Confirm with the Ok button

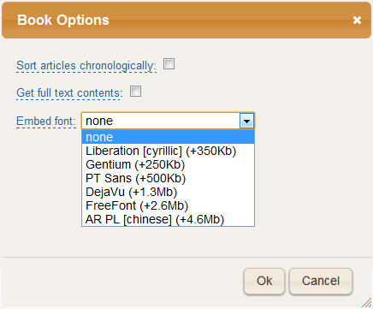(264, 281)
